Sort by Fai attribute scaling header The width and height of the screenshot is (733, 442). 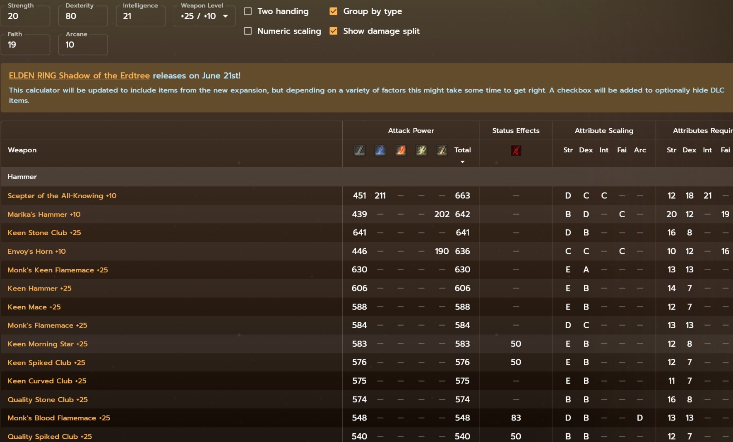pyautogui.click(x=622, y=150)
